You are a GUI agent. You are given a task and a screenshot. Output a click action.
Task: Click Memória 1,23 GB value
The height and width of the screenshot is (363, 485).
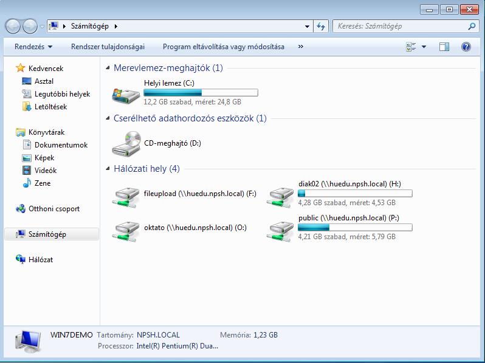click(266, 335)
